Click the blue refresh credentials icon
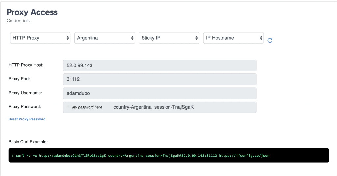 click(x=270, y=40)
